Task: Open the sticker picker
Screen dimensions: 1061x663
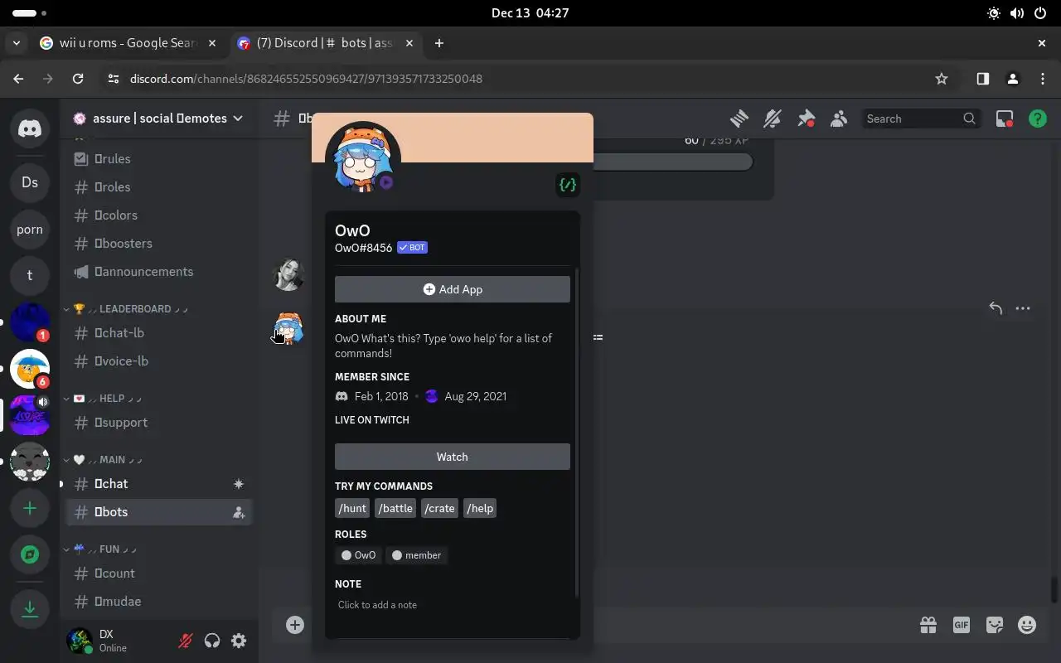Action: coord(995,625)
